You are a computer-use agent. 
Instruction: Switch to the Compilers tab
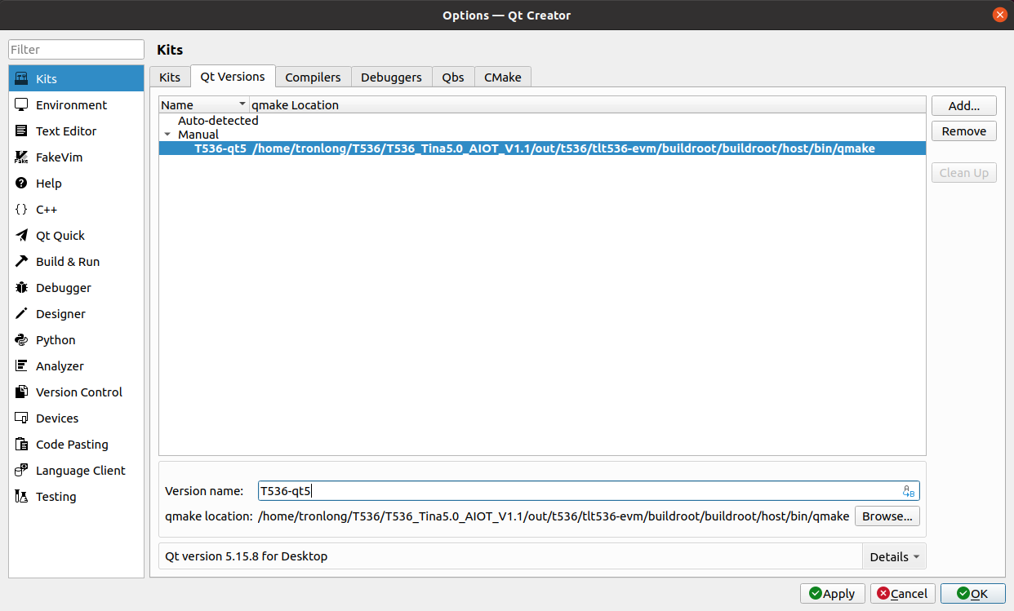point(313,77)
